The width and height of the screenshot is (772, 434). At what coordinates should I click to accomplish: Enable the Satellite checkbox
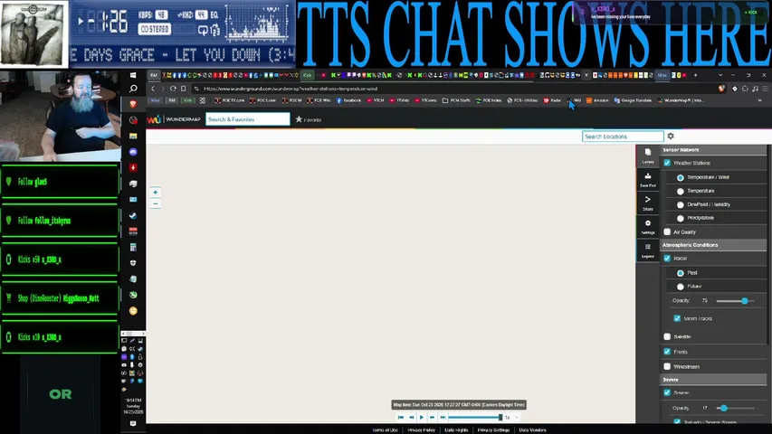coord(667,336)
